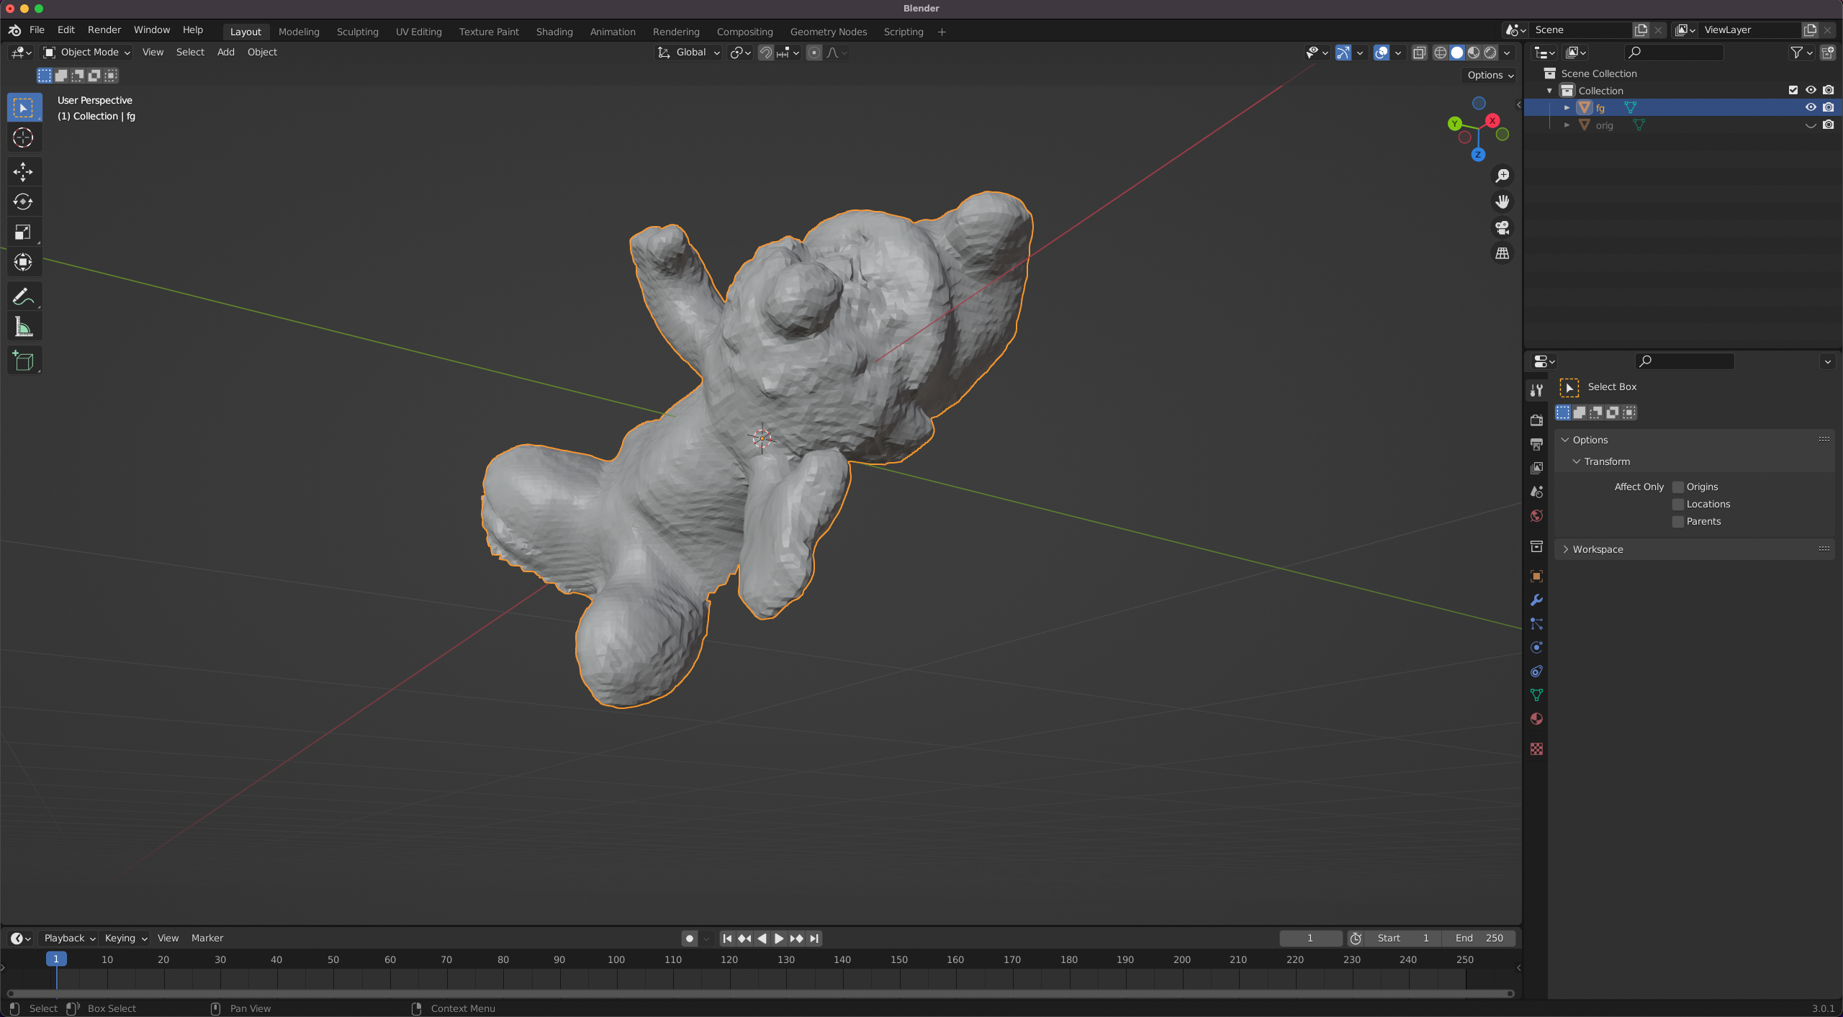The width and height of the screenshot is (1843, 1017).
Task: Click the pan hand viewport icon
Action: pos(1502,202)
